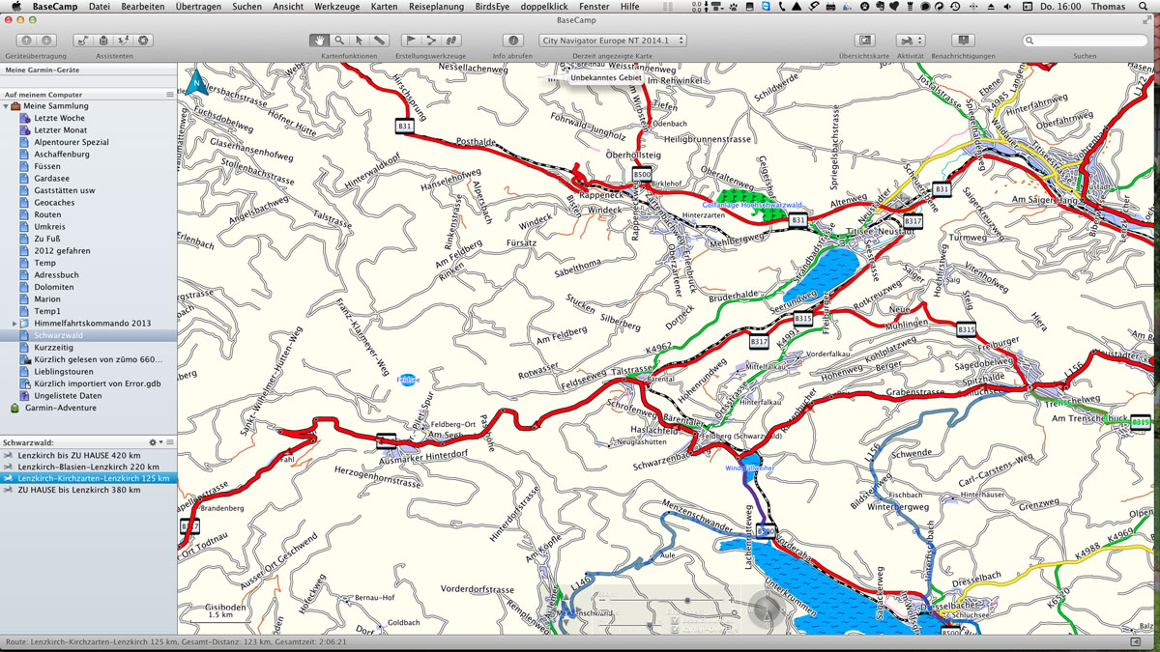
Task: Toggle the first checkbox in map overlay
Action: (x=675, y=619)
